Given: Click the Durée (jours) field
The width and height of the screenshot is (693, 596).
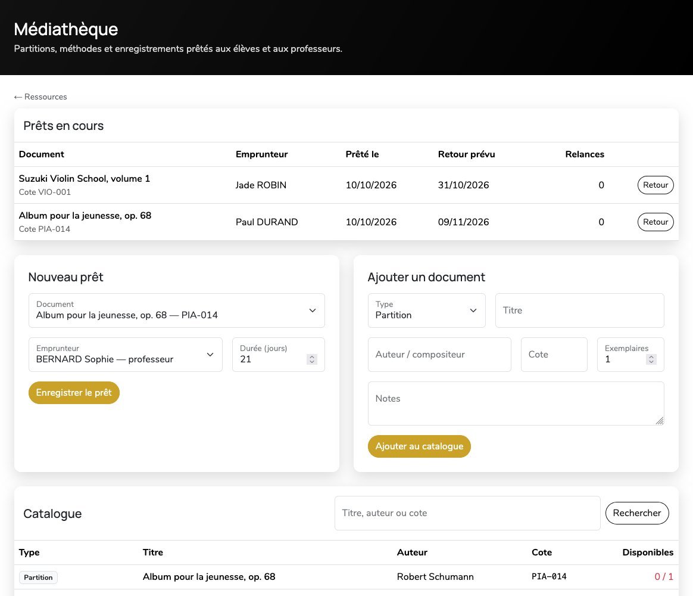Looking at the screenshot, I should pos(279,355).
